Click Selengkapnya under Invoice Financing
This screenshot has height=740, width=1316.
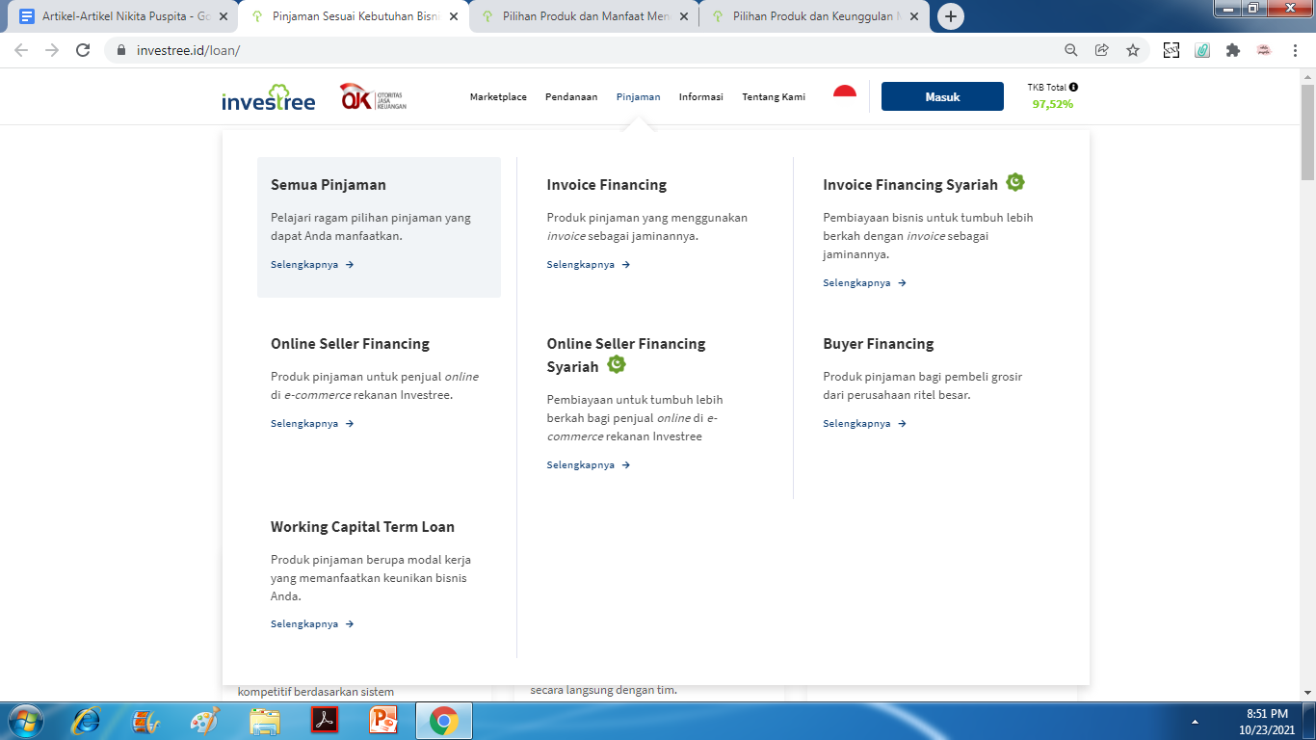tap(589, 264)
